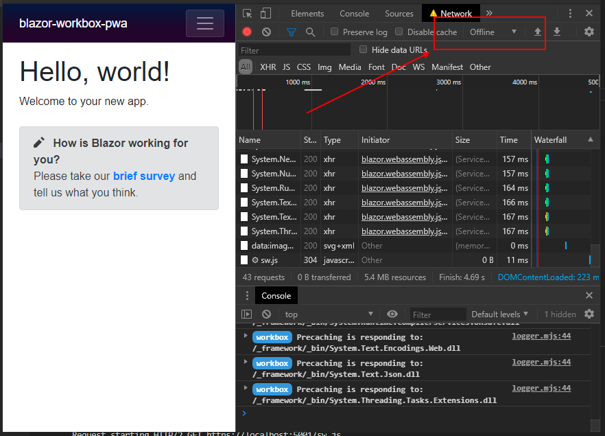Viewport: 605px width, 436px height.
Task: Show more DevTools tabs chevron
Action: click(x=489, y=13)
